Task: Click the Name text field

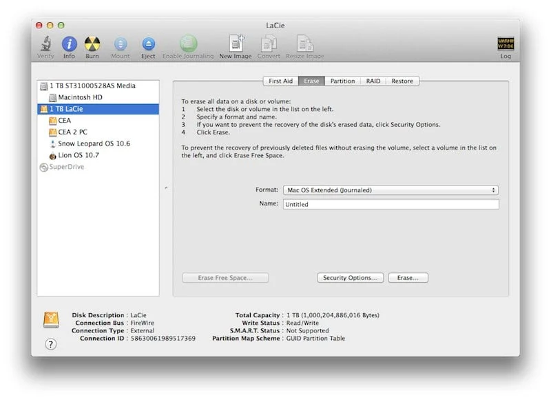Action: 391,204
